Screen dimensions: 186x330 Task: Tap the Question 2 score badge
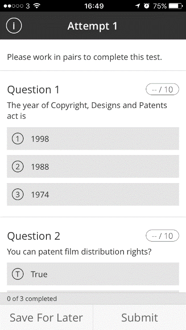point(162,236)
